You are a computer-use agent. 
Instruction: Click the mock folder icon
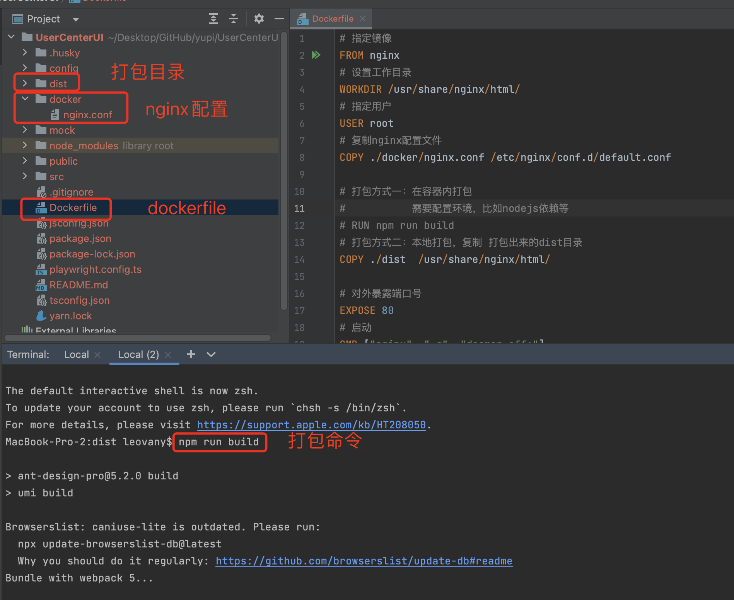click(41, 130)
